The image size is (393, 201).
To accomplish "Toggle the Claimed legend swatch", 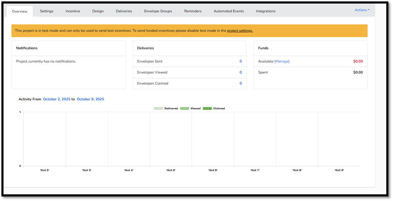I will [x=207, y=108].
